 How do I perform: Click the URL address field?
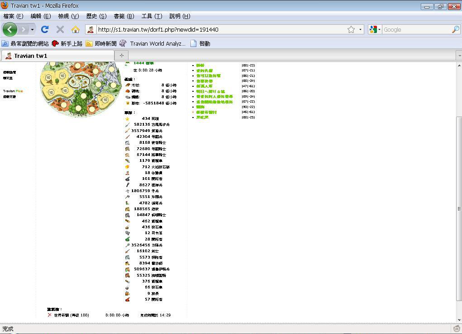217,29
